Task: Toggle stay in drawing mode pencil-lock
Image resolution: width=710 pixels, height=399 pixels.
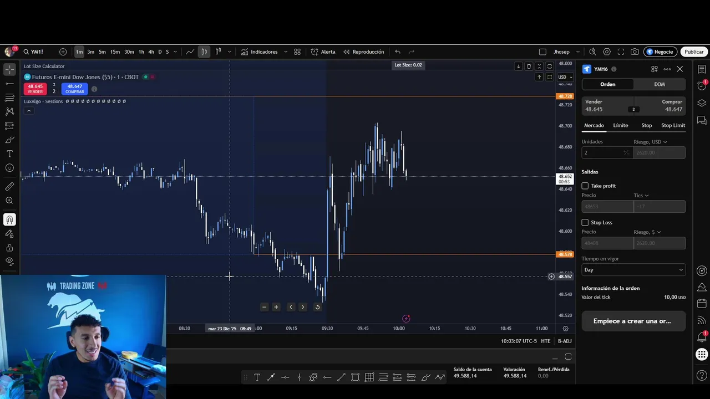Action: 9,234
